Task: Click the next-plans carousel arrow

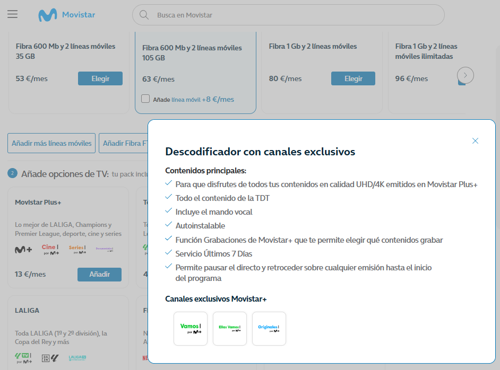Action: (465, 75)
